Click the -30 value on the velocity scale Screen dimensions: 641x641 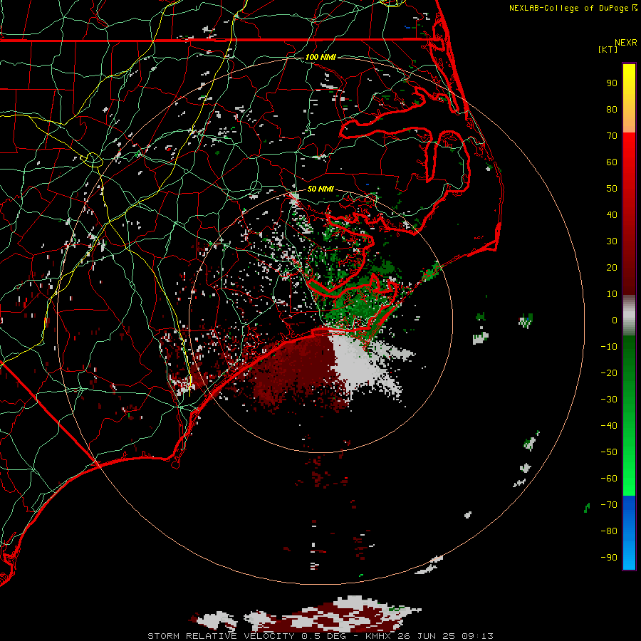coord(609,400)
